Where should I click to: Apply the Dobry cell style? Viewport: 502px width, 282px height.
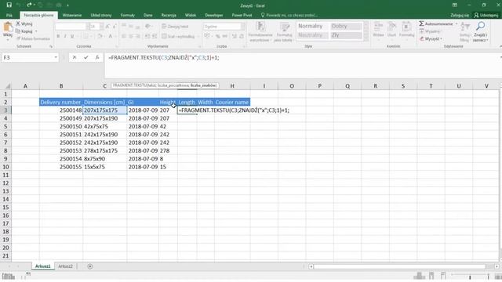346,26
